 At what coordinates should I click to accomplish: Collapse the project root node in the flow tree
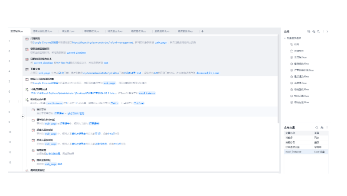(x=285, y=38)
